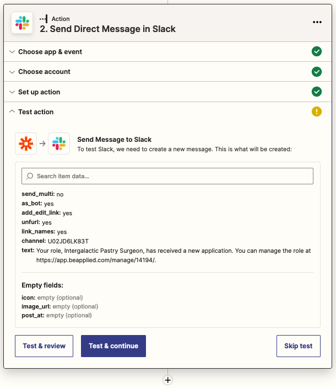Collapse the Test action section
Screen dimensions: 336x388
pyautogui.click(x=36, y=112)
